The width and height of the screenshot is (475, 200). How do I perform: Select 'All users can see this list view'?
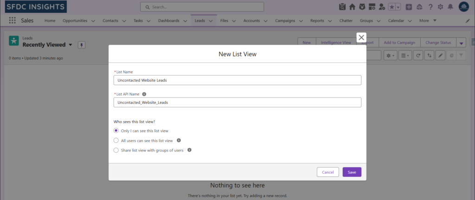(x=116, y=140)
